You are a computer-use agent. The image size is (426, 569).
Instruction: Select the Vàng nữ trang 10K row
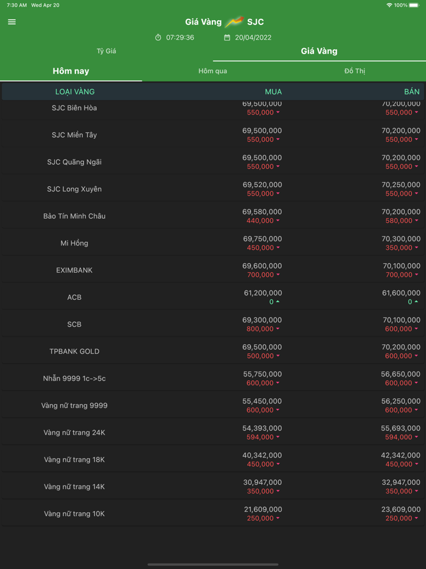(x=213, y=514)
